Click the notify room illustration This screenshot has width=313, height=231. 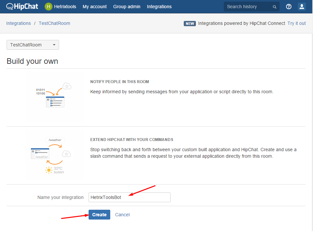click(54, 95)
